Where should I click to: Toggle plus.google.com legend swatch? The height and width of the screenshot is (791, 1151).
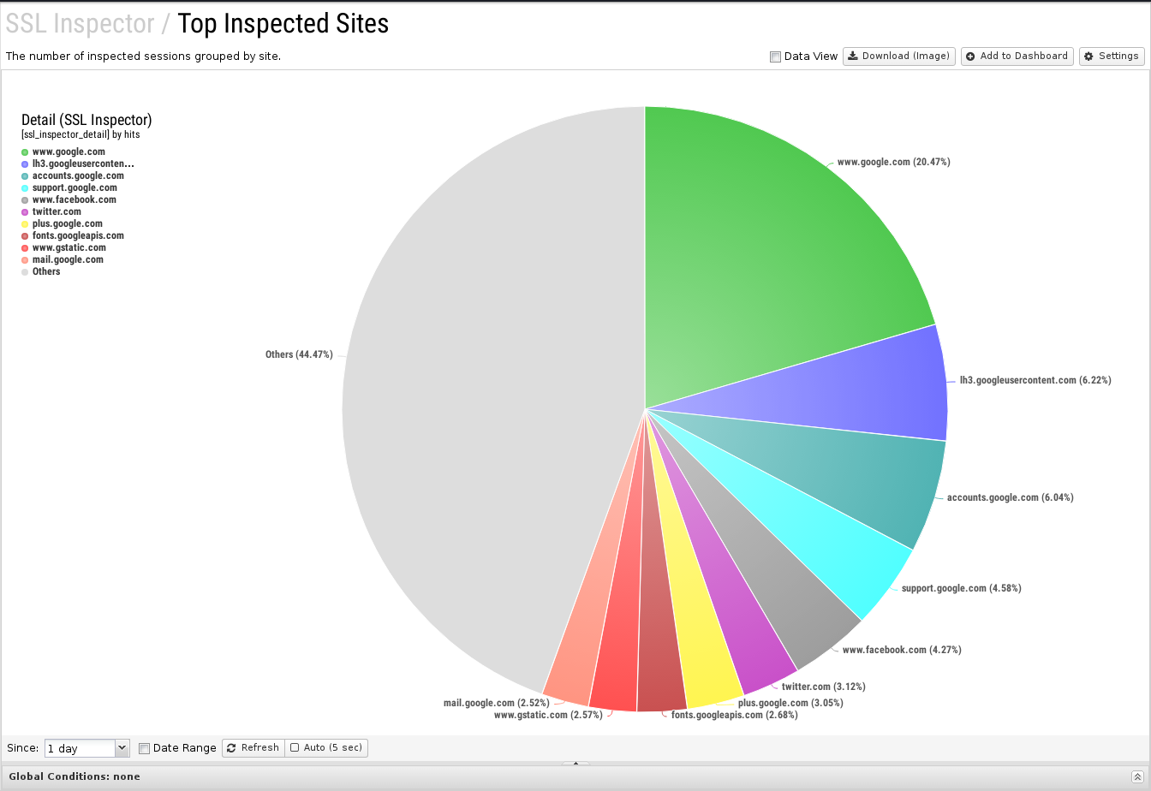(25, 224)
